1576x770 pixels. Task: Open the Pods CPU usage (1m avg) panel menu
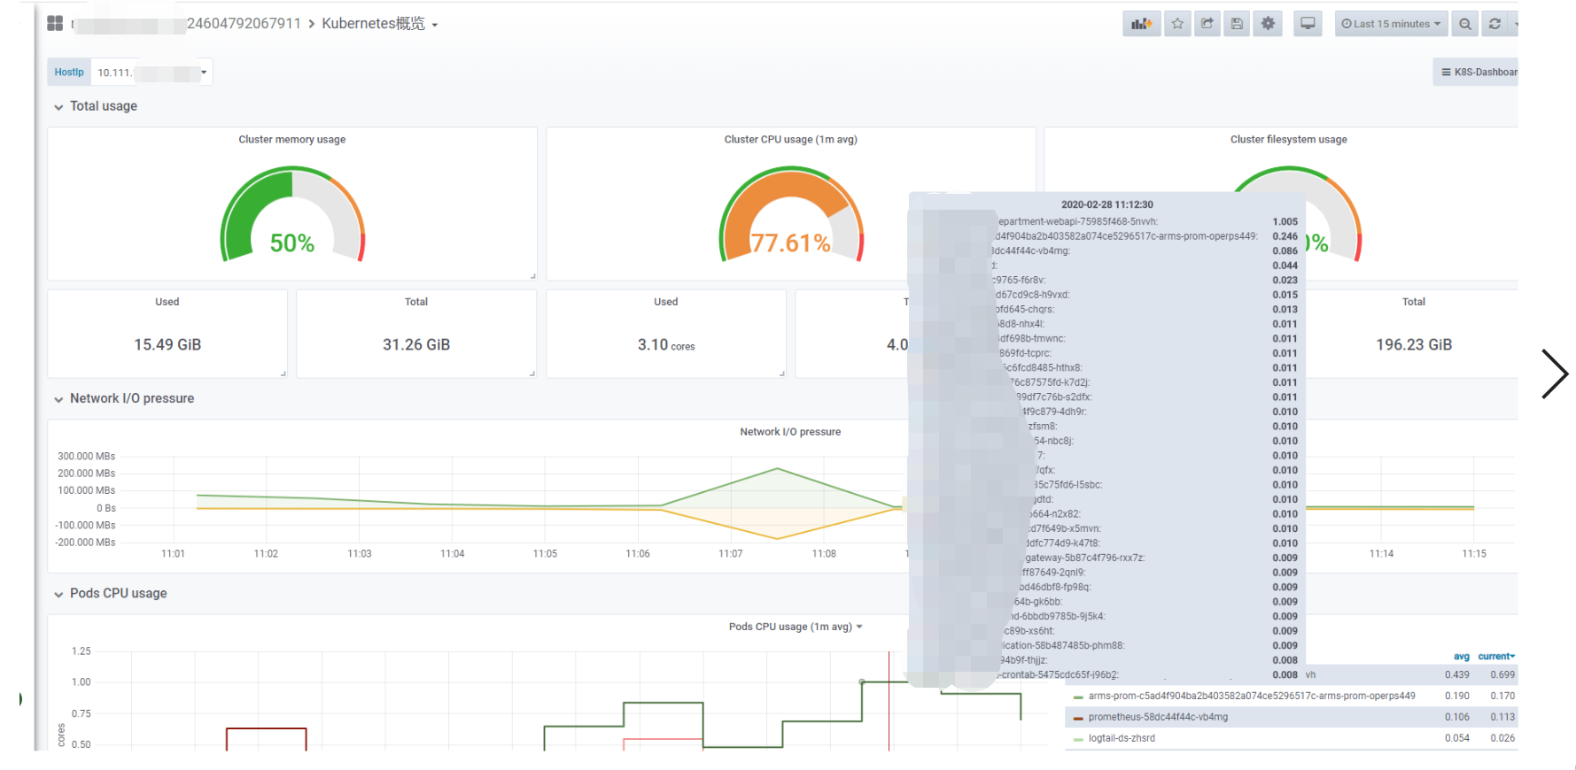click(x=796, y=627)
